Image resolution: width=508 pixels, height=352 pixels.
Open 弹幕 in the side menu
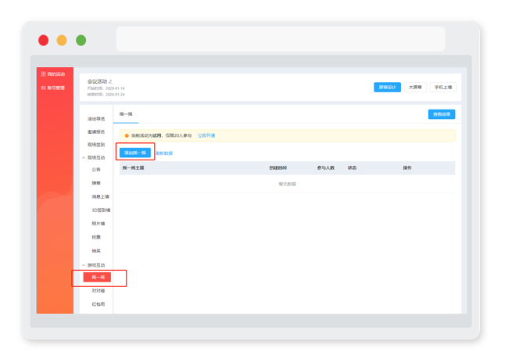(x=96, y=183)
